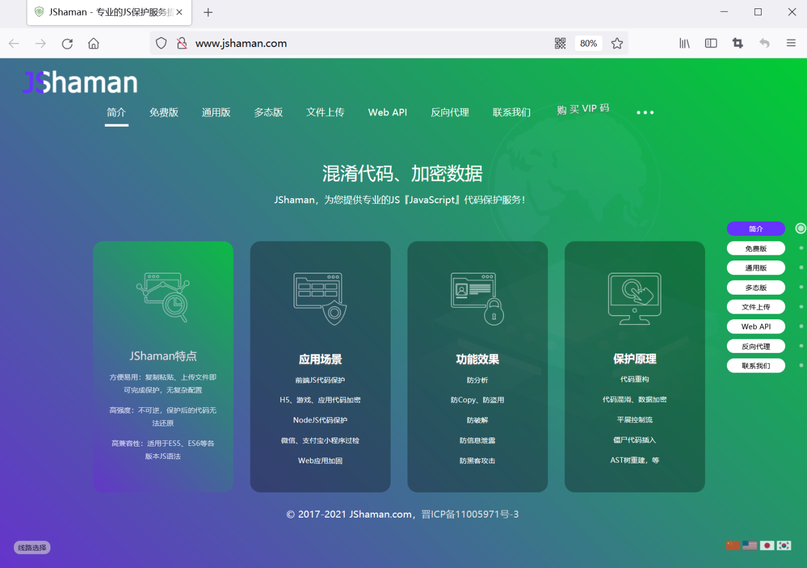The width and height of the screenshot is (807, 568).
Task: Click the 晋ICP备11005971号-3 footer link
Action: (x=470, y=514)
